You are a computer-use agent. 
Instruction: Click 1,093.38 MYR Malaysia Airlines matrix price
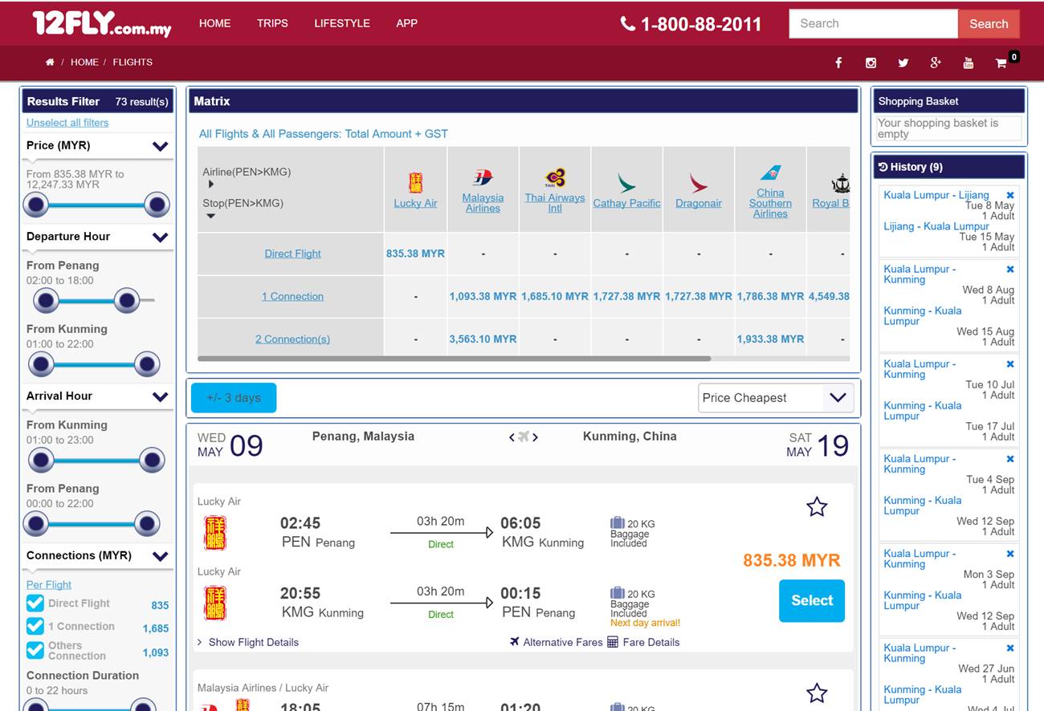tap(483, 296)
